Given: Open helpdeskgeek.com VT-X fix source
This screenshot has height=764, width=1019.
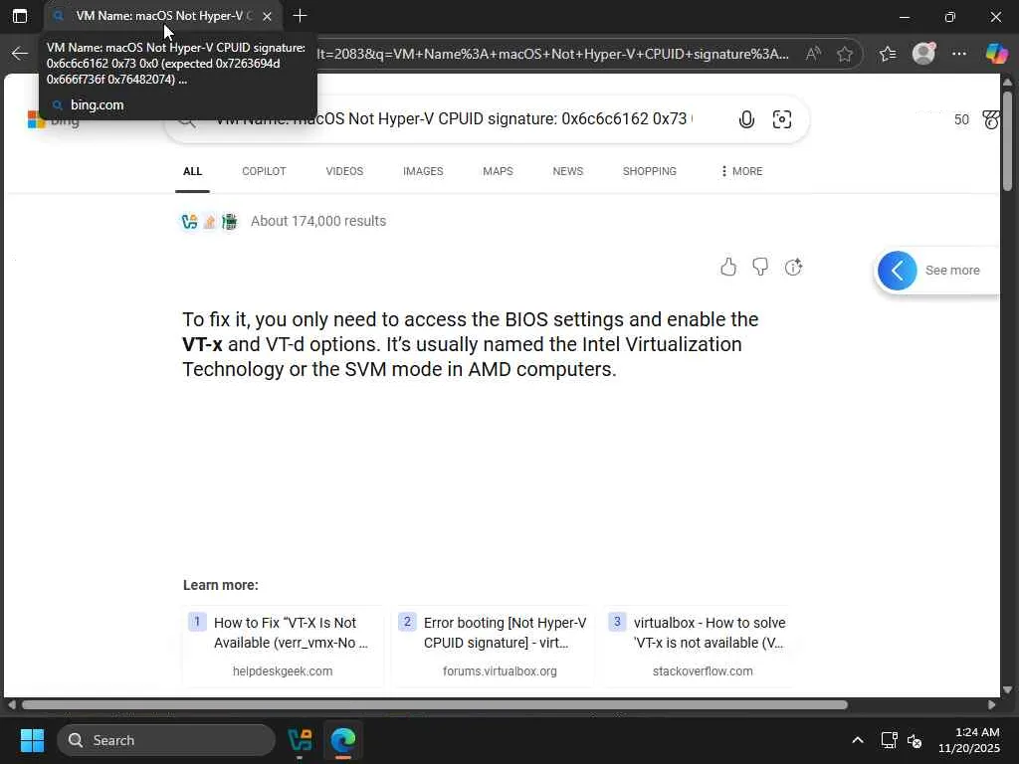Looking at the screenshot, I should point(283,646).
